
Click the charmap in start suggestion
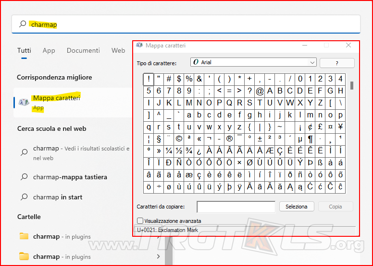point(57,197)
